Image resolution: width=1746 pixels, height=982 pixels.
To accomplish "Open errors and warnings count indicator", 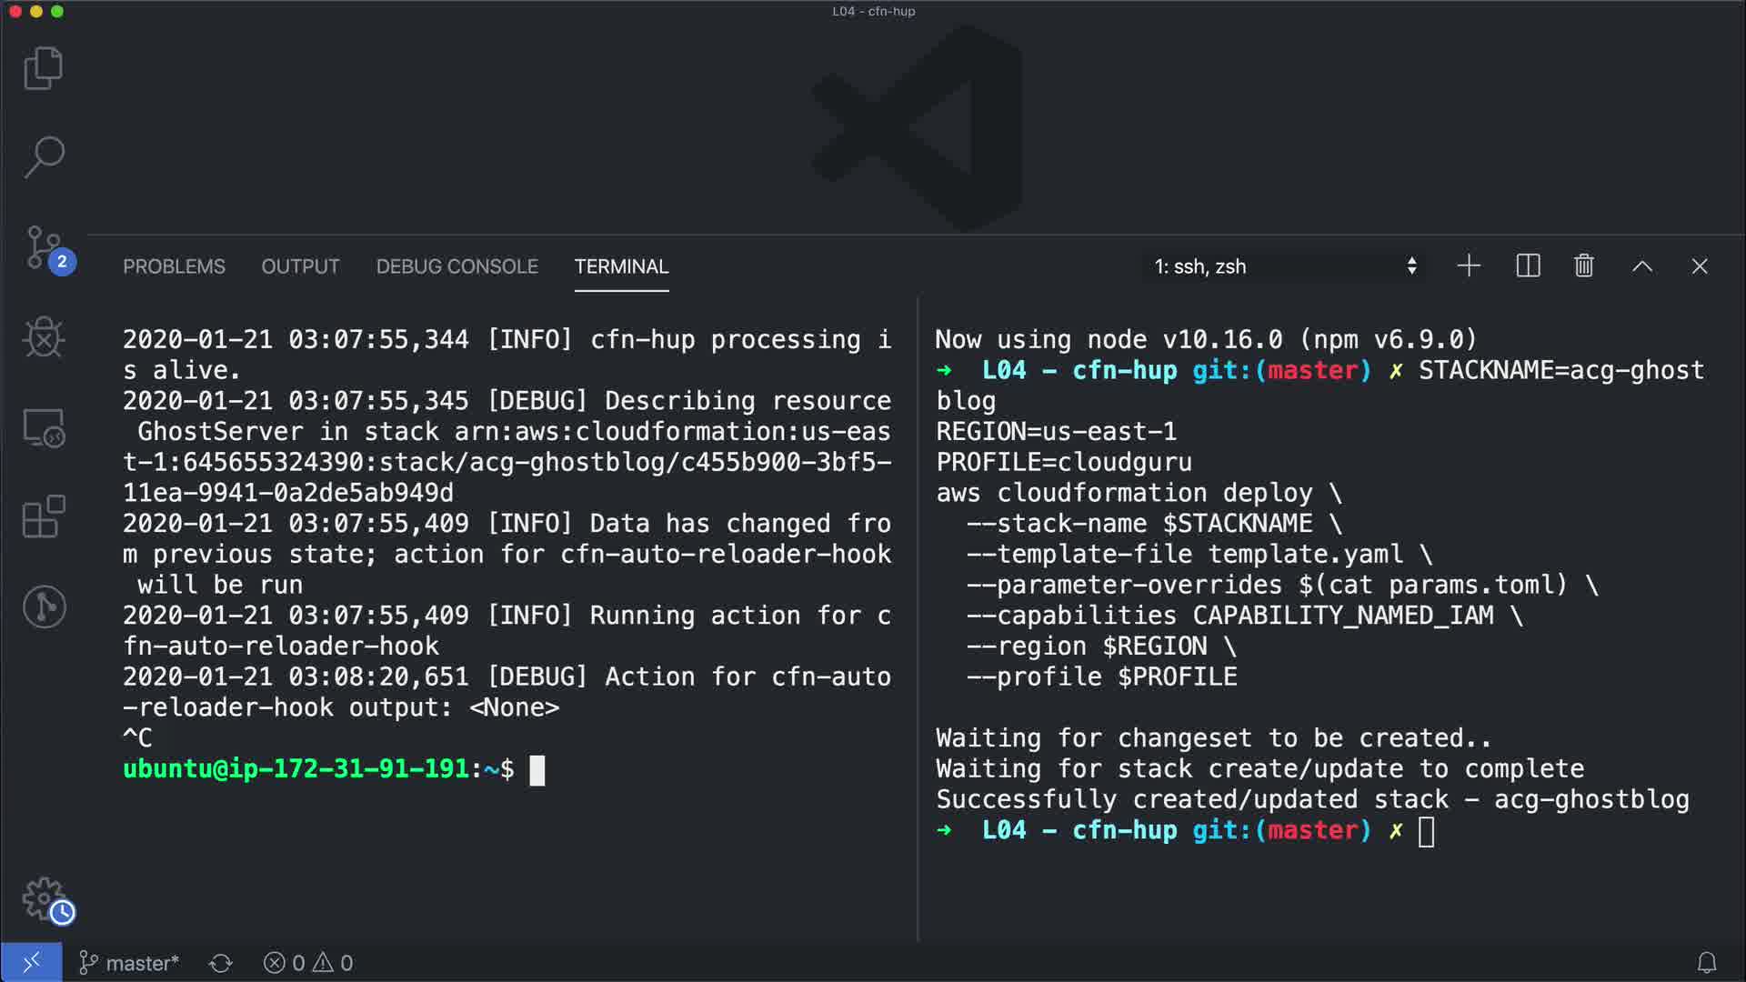I will pyautogui.click(x=308, y=963).
